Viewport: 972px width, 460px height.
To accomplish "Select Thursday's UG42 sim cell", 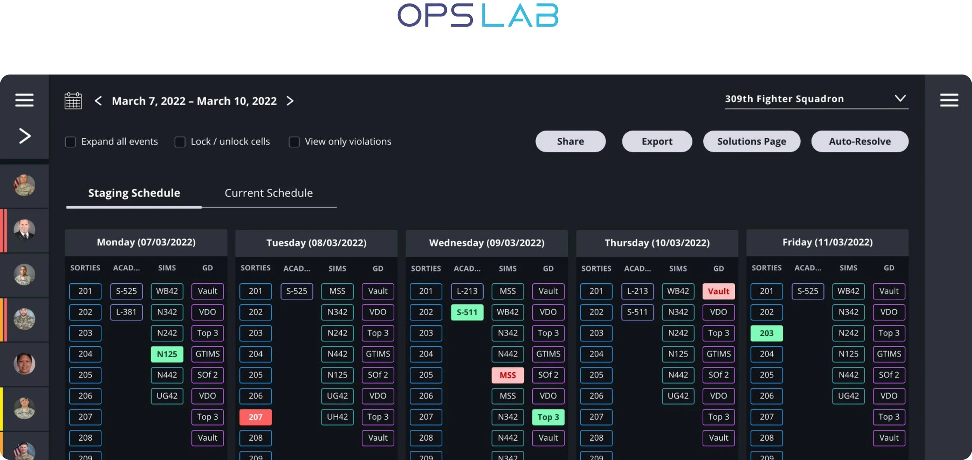I will 678,396.
